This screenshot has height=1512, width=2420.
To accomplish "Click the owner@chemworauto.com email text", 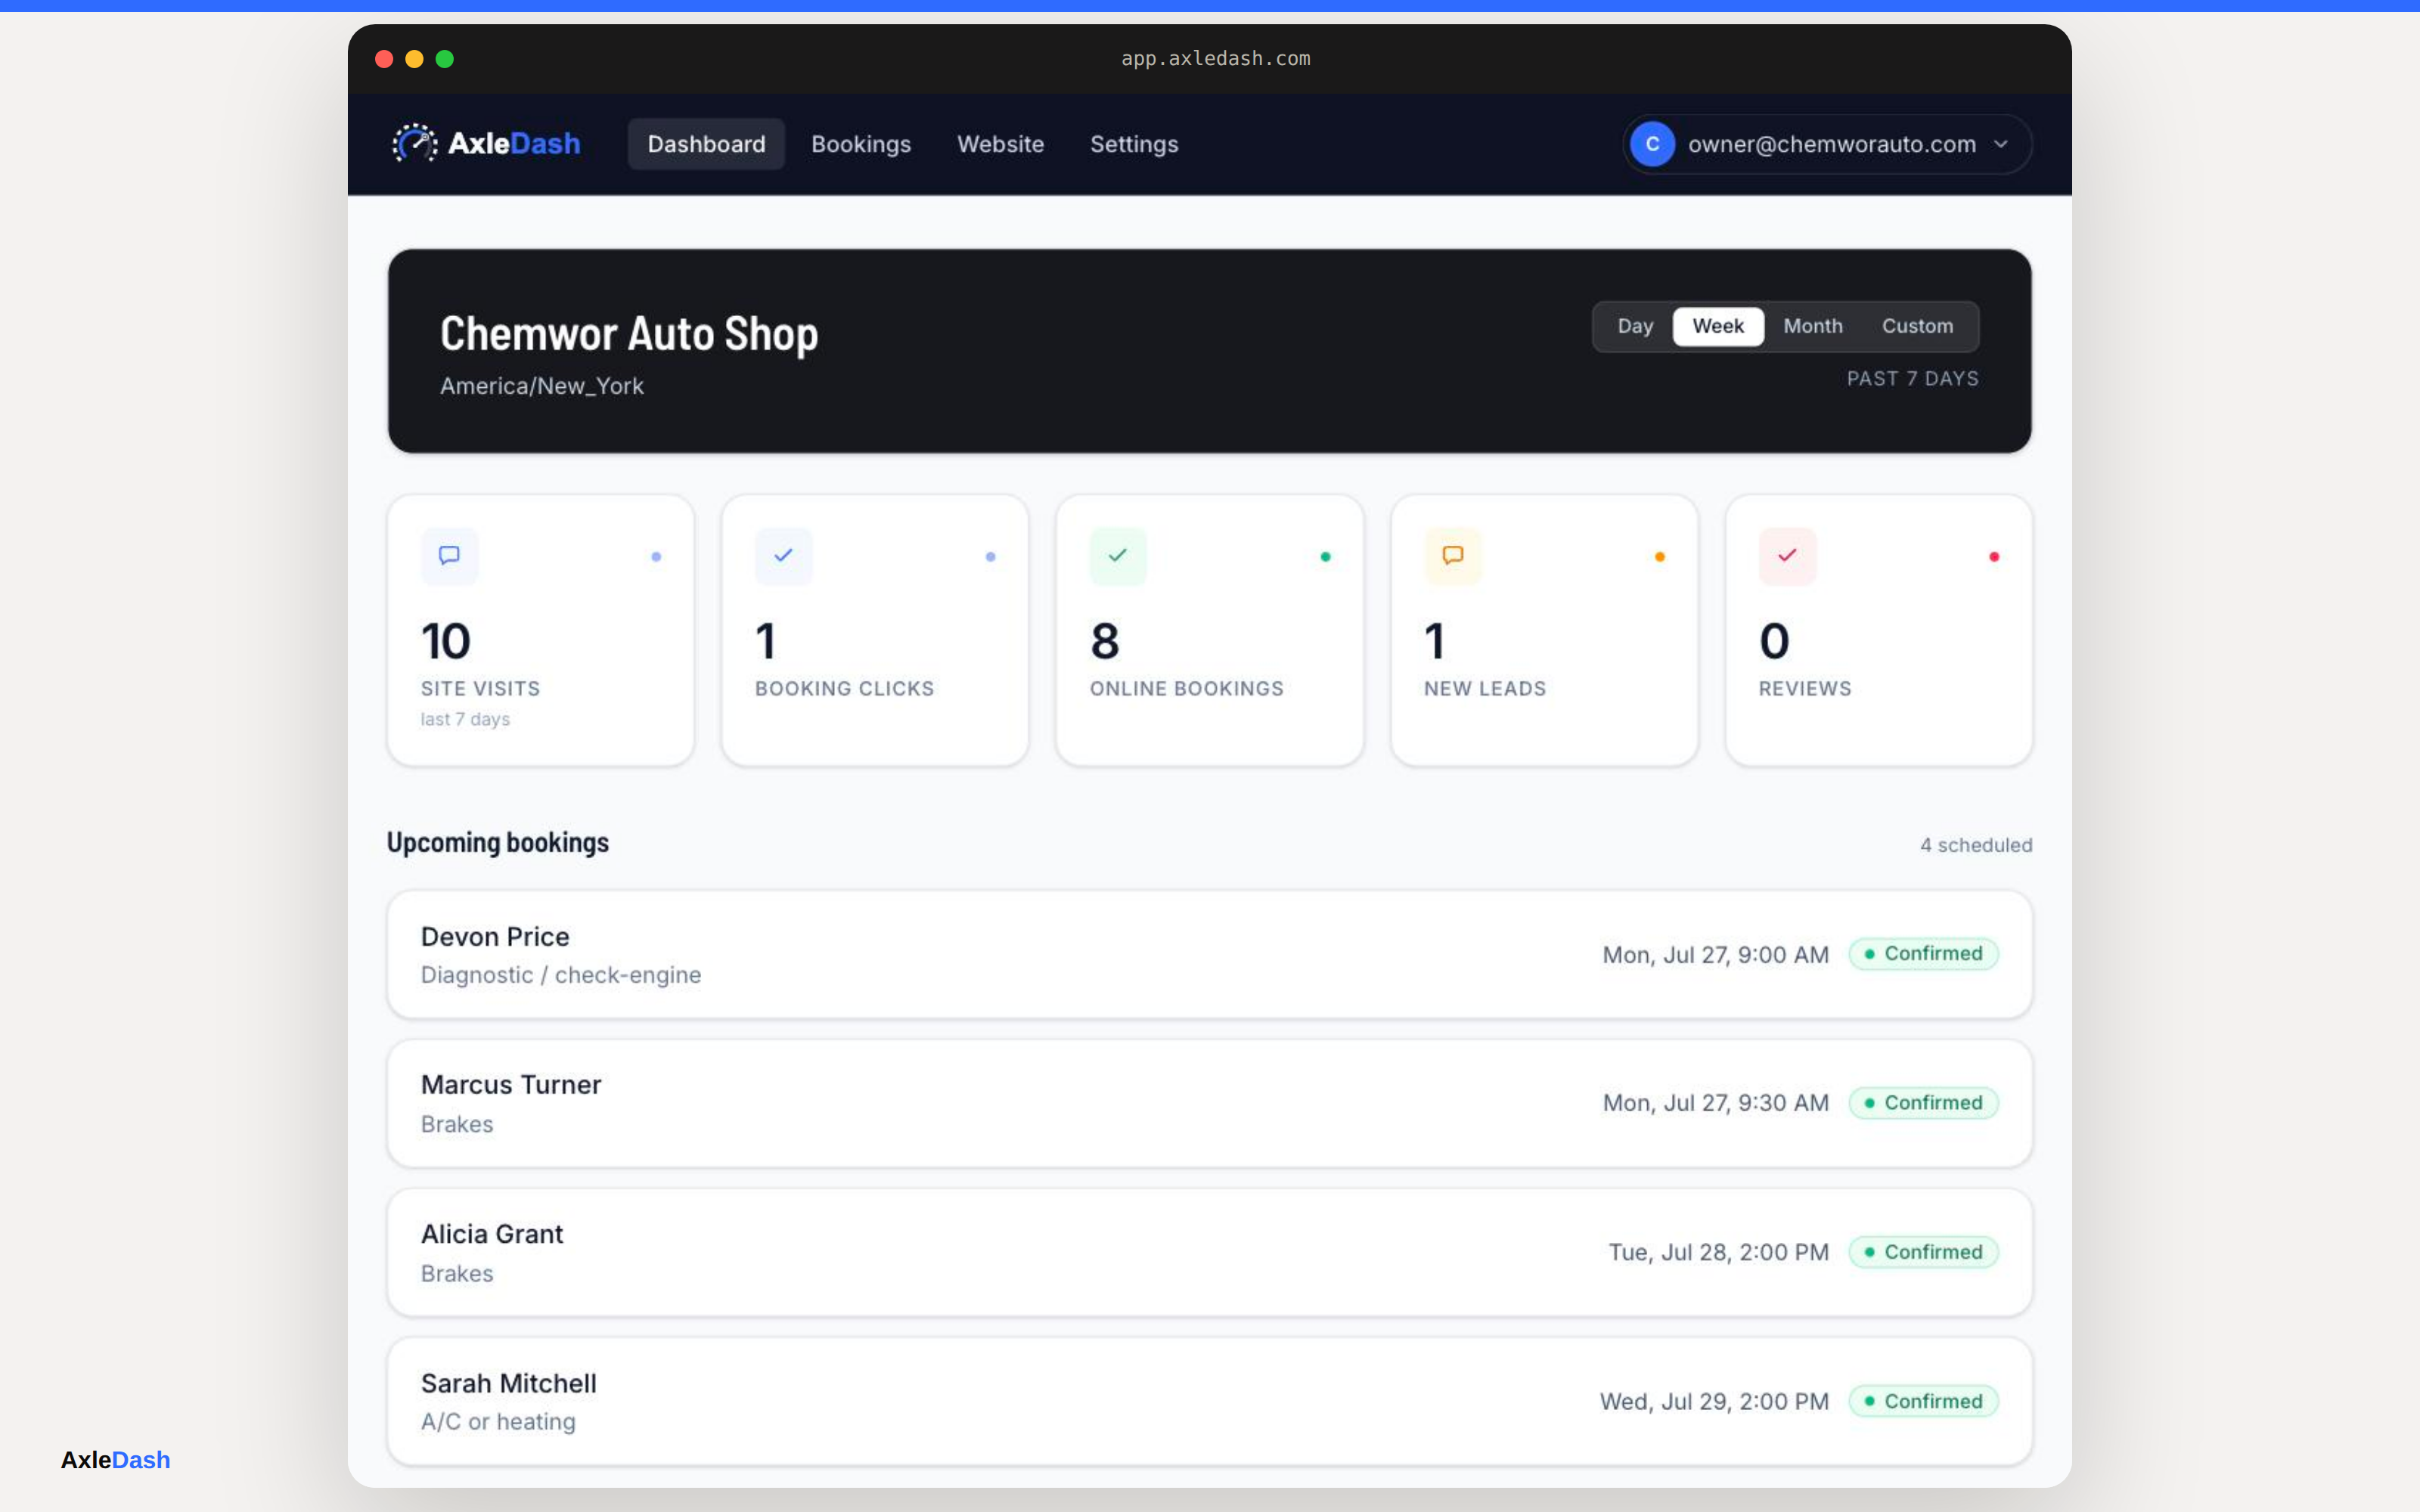I will (x=1832, y=144).
